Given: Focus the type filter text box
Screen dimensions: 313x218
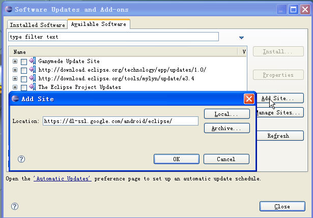Looking at the screenshot, I should click(113, 37).
